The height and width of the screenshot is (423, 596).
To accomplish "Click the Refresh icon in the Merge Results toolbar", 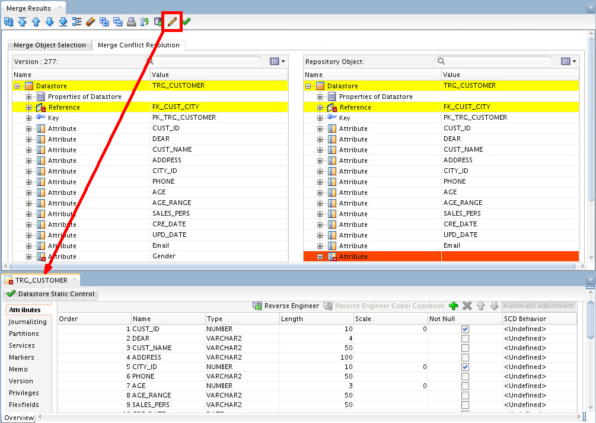I will pos(8,21).
